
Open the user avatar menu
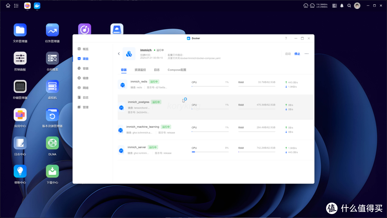pyautogui.click(x=357, y=5)
